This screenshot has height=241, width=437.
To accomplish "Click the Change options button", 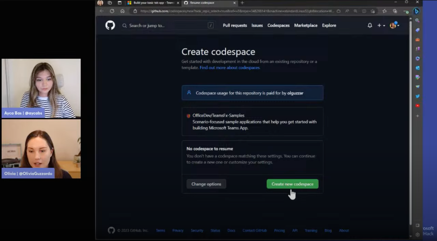I will pyautogui.click(x=206, y=184).
